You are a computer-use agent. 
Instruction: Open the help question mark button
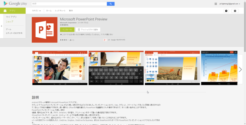[x=226, y=11]
